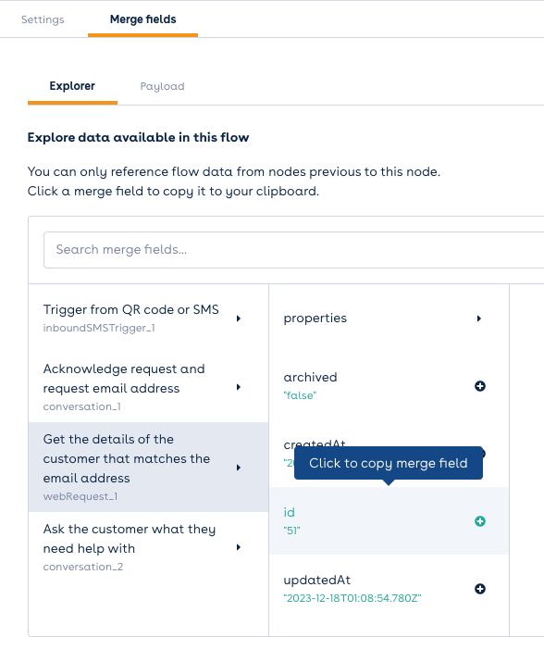Expand Trigger from QR code or SMS arrow
The width and height of the screenshot is (544, 662).
(x=239, y=319)
